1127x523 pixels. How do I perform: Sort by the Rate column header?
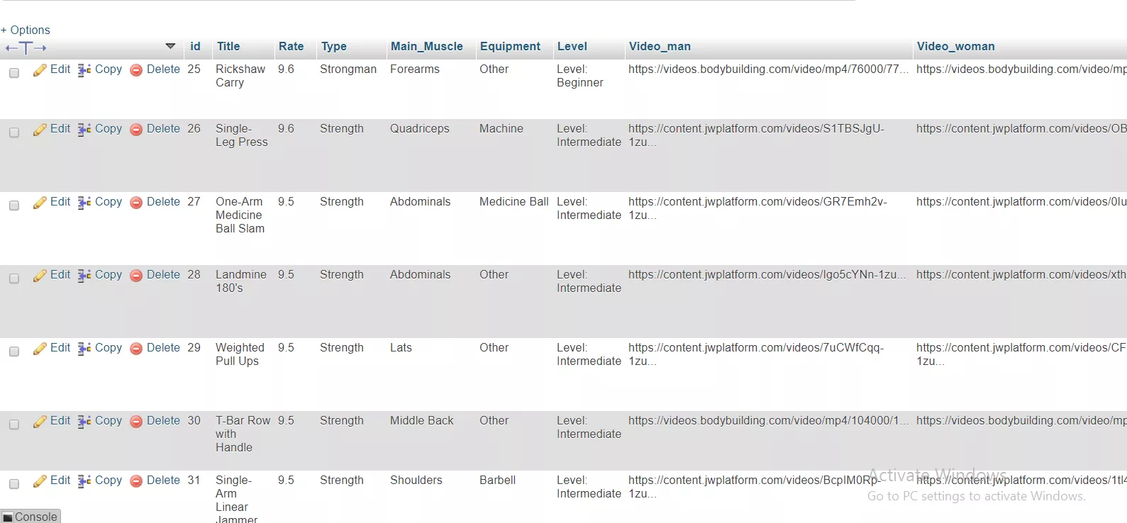point(291,46)
